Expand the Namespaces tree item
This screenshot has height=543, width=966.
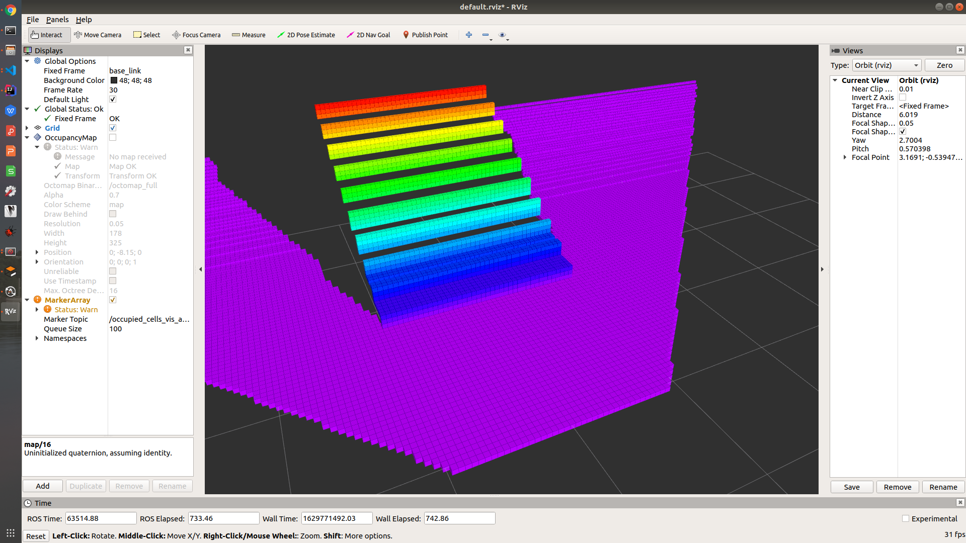[x=37, y=338]
